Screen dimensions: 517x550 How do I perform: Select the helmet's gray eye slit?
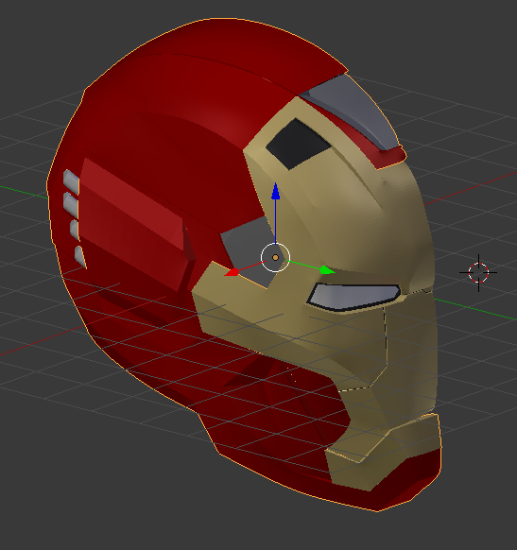coord(354,297)
